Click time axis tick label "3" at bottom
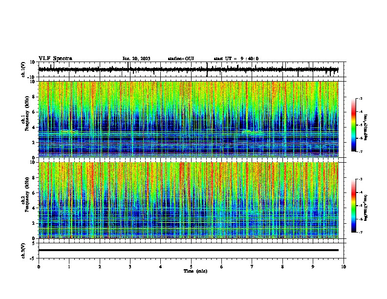Screen dimensions: 387x299 click(130, 267)
